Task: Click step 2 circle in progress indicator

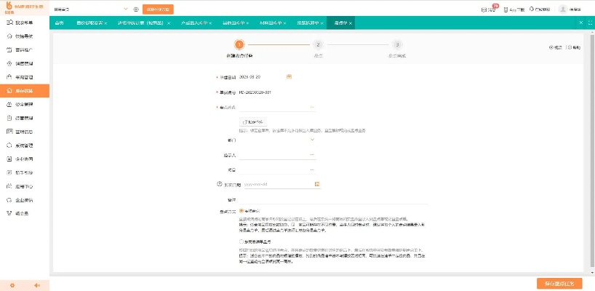Action: [x=318, y=44]
